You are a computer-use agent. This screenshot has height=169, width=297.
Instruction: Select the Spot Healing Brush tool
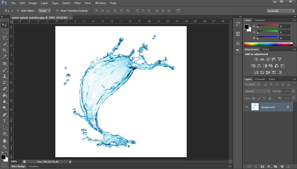pyautogui.click(x=4, y=64)
